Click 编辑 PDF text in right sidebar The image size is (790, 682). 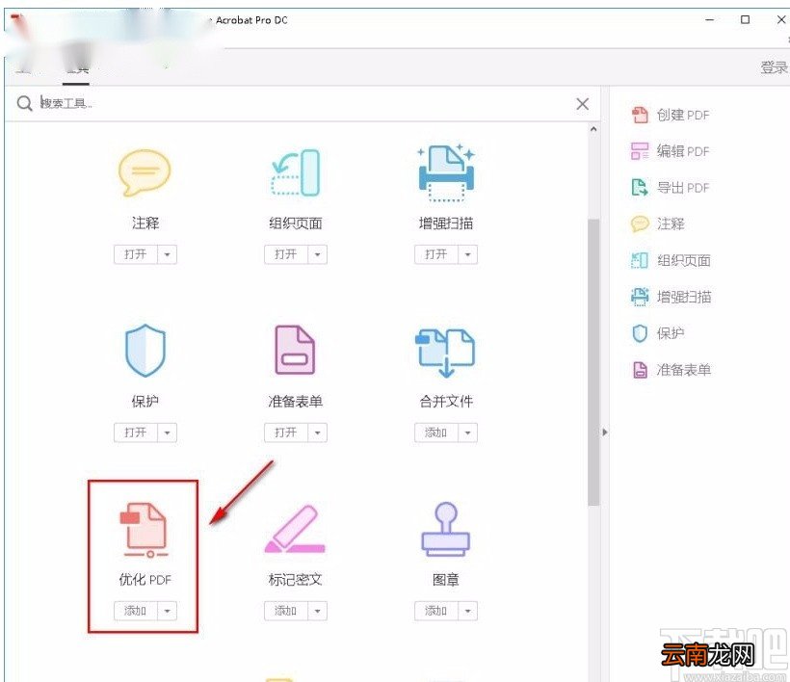pos(683,151)
